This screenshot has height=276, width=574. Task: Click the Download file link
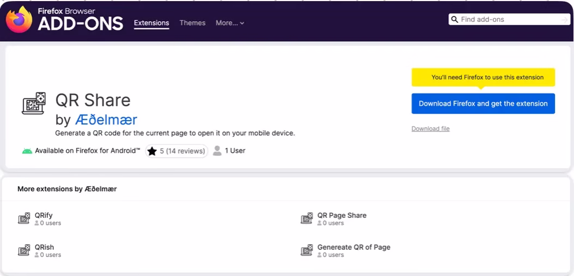[x=430, y=129]
